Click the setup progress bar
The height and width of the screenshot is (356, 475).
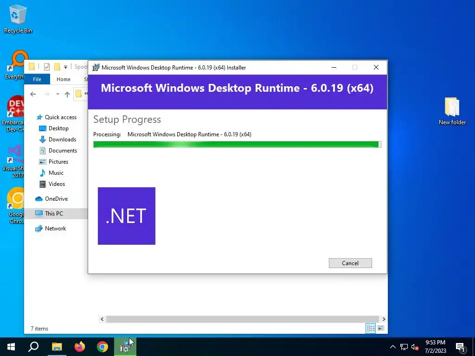pos(237,145)
